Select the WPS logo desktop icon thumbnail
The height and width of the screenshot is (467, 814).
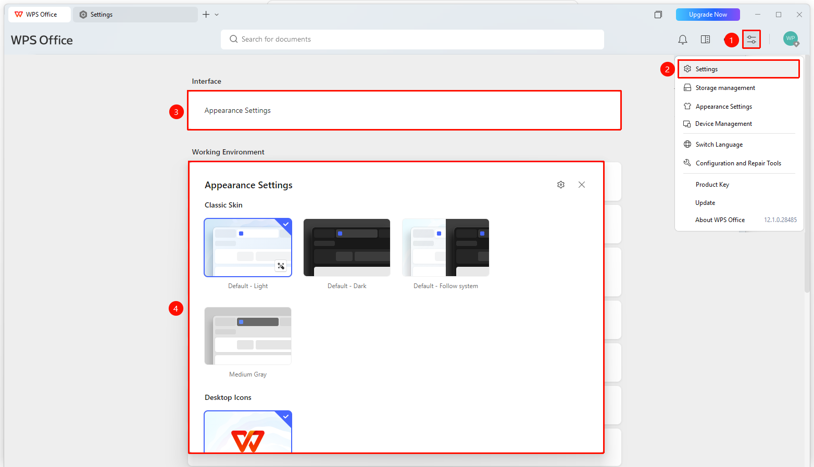[248, 432]
